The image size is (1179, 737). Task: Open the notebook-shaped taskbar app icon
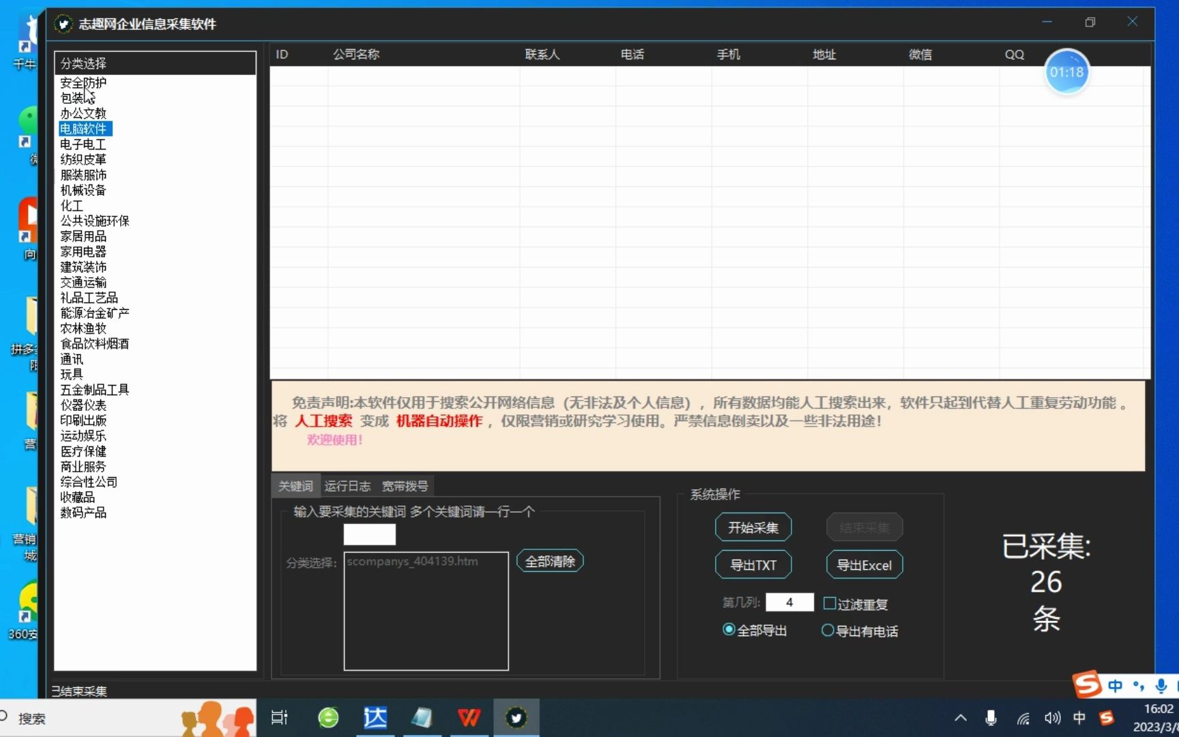422,718
